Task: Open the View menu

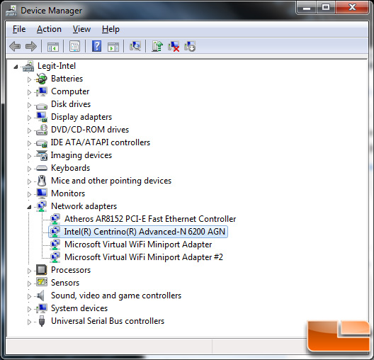Action: (x=81, y=29)
